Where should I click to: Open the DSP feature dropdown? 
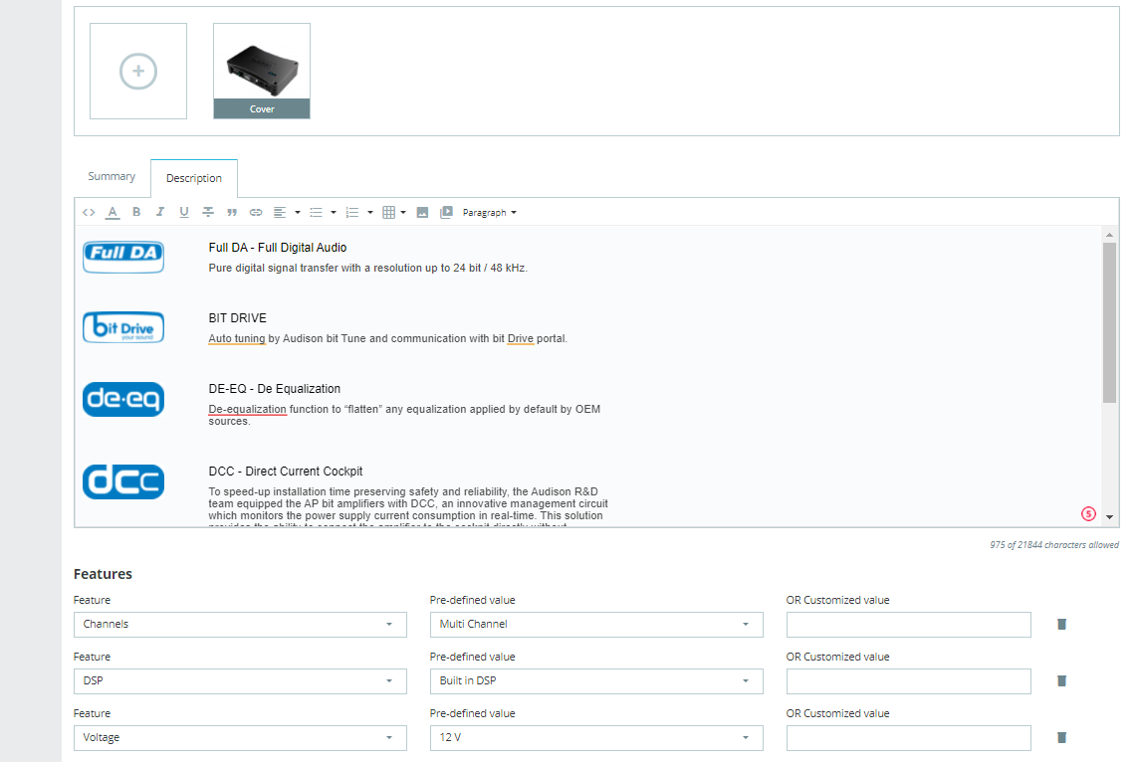pyautogui.click(x=240, y=680)
